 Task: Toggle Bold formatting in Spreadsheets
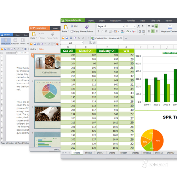click(x=98, y=31)
